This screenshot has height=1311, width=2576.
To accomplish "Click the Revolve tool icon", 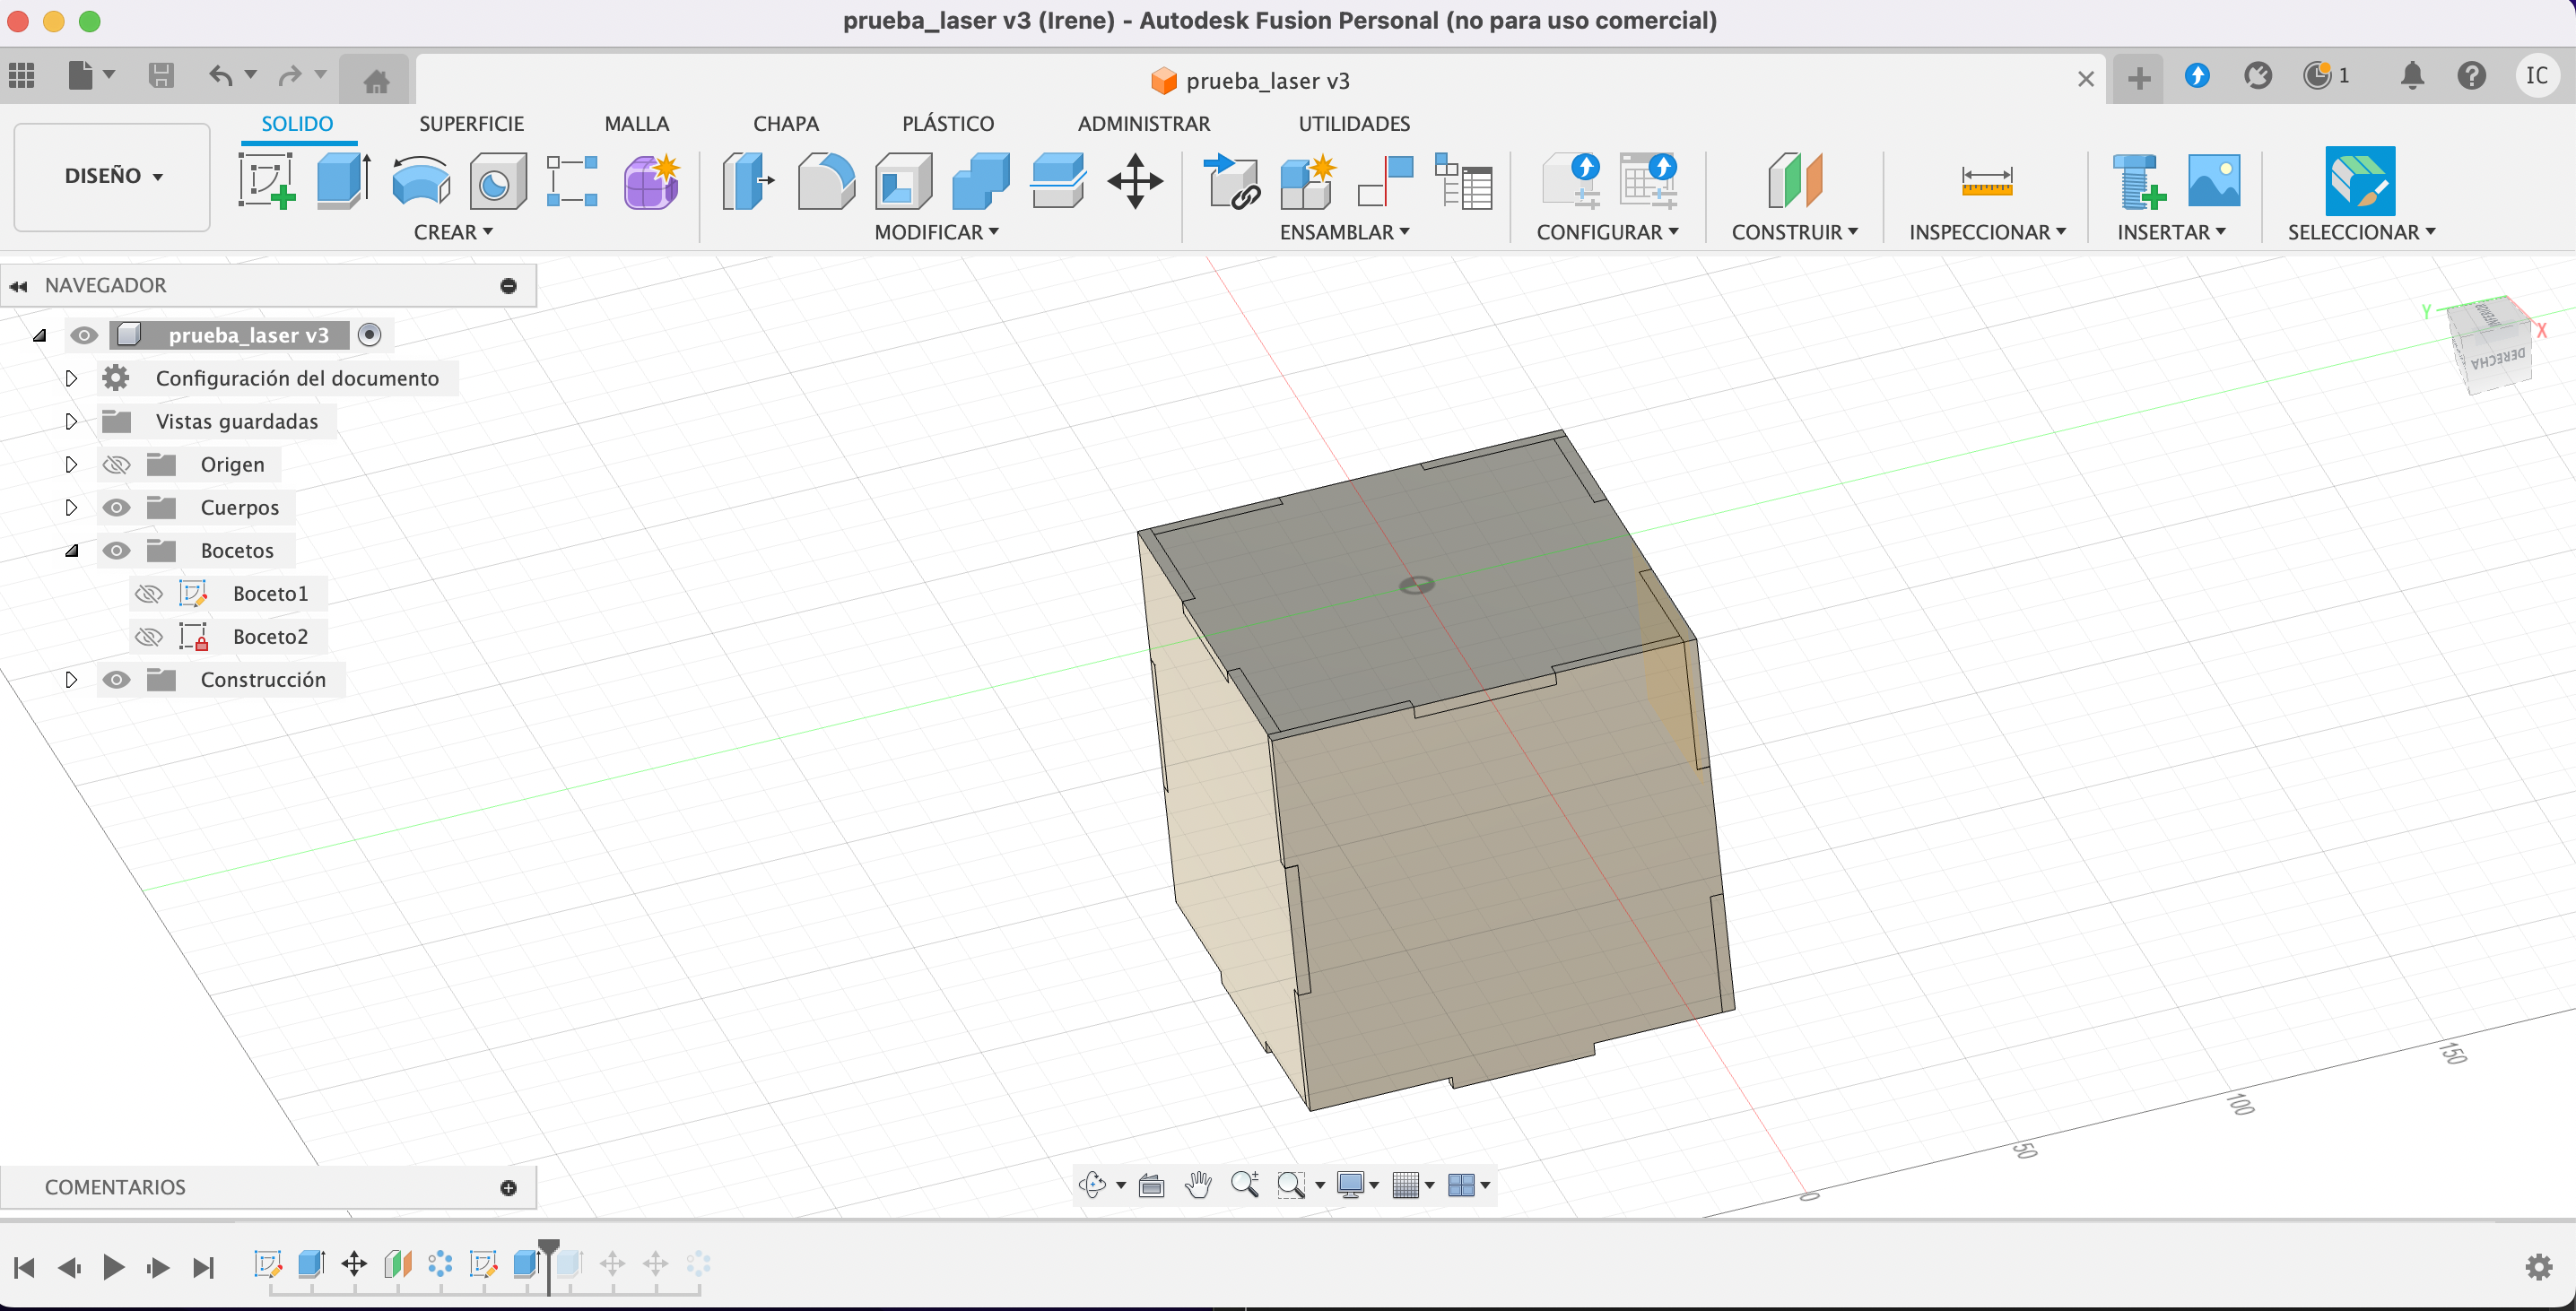I will (420, 181).
